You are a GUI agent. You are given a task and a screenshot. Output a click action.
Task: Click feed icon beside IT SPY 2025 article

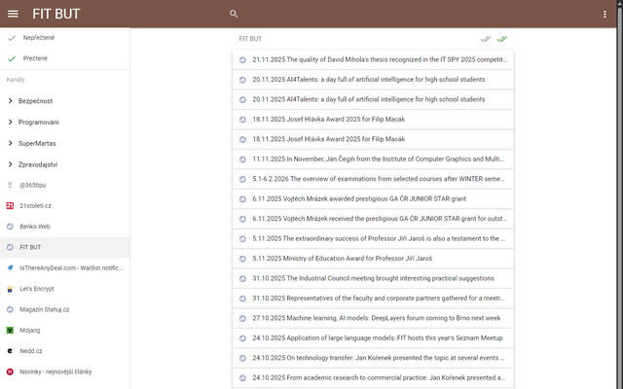[242, 60]
